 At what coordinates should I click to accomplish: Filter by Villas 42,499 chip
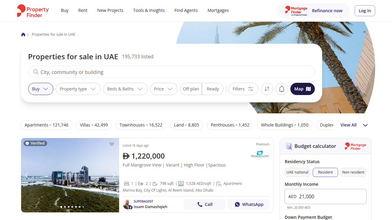click(x=94, y=125)
